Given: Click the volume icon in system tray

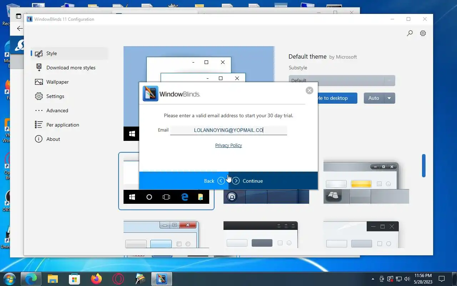Looking at the screenshot, I should [x=407, y=279].
